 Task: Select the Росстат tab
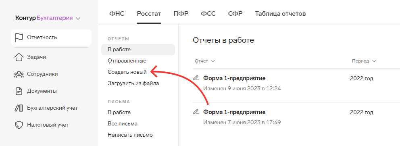[149, 14]
